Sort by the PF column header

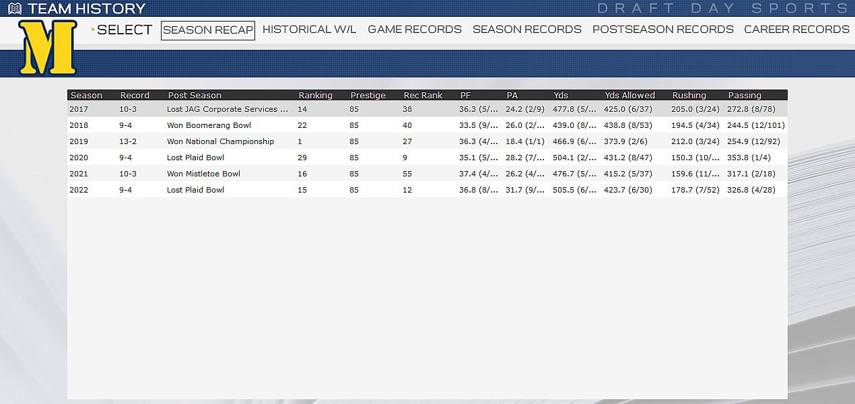tap(466, 96)
